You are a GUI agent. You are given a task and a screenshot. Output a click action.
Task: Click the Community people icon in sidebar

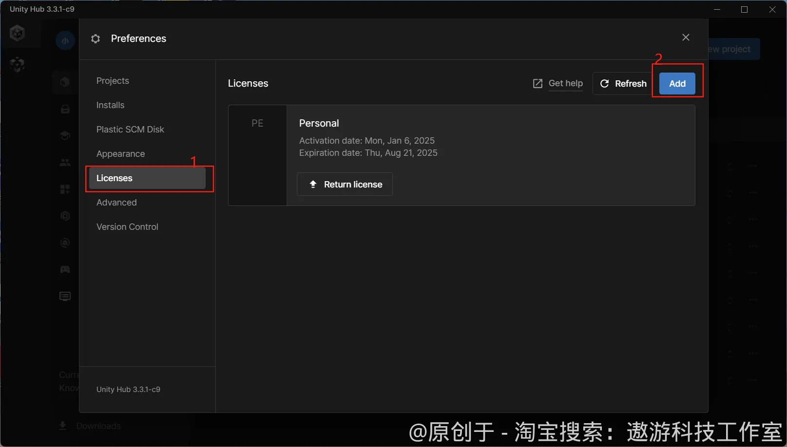click(65, 163)
